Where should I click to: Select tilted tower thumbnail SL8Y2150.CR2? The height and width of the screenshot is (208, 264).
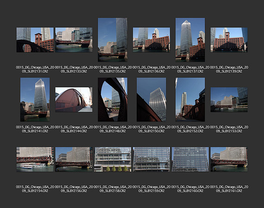coord(151,99)
